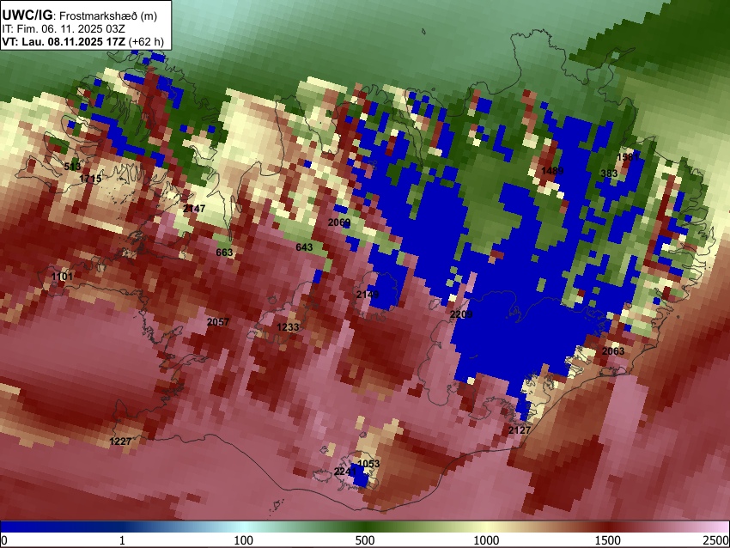Click the map value 2069
Screen dimensions: 730x548
pos(339,222)
